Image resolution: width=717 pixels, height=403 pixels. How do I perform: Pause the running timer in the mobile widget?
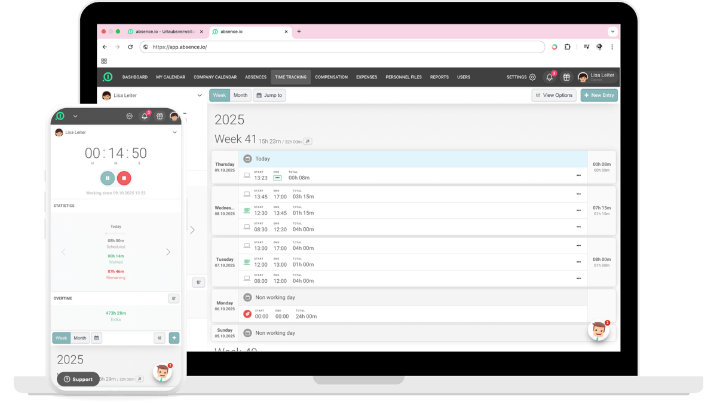107,178
